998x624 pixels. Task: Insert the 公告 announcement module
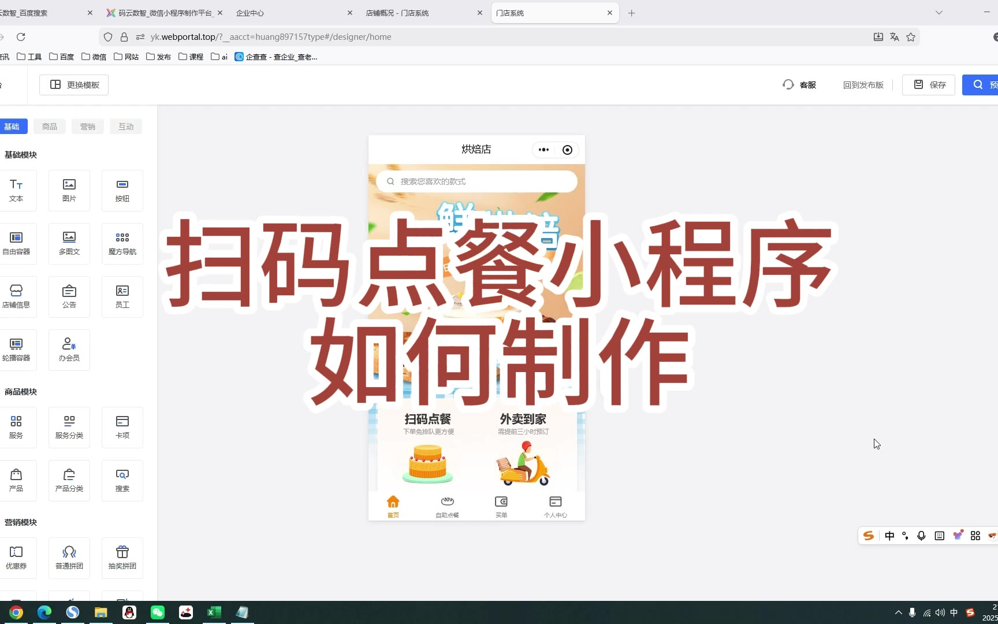(69, 296)
